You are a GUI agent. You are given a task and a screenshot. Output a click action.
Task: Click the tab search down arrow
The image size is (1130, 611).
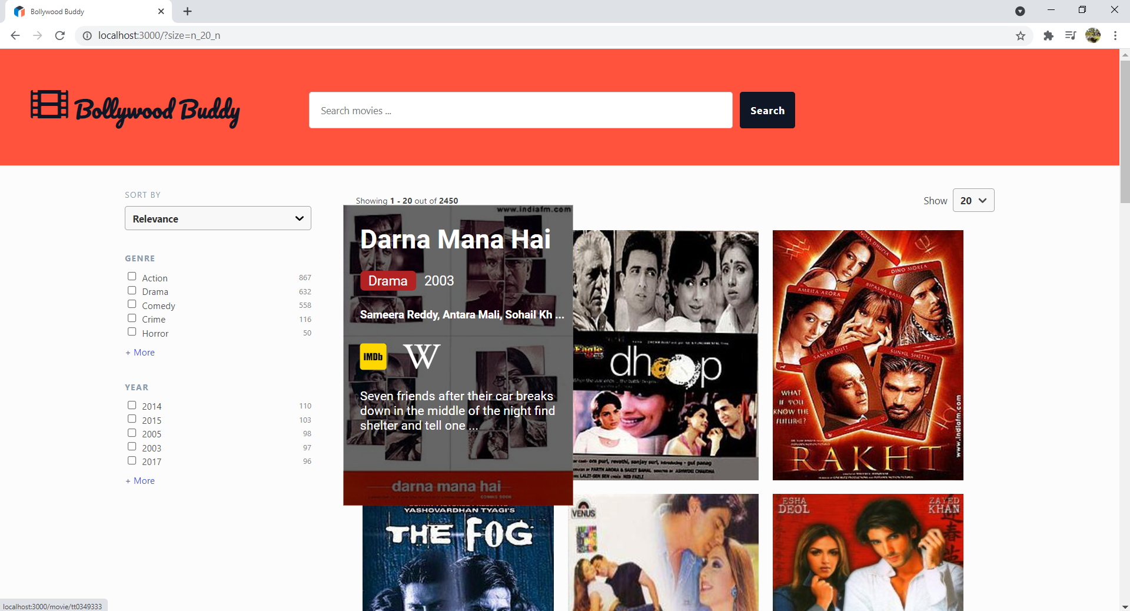coord(1021,11)
